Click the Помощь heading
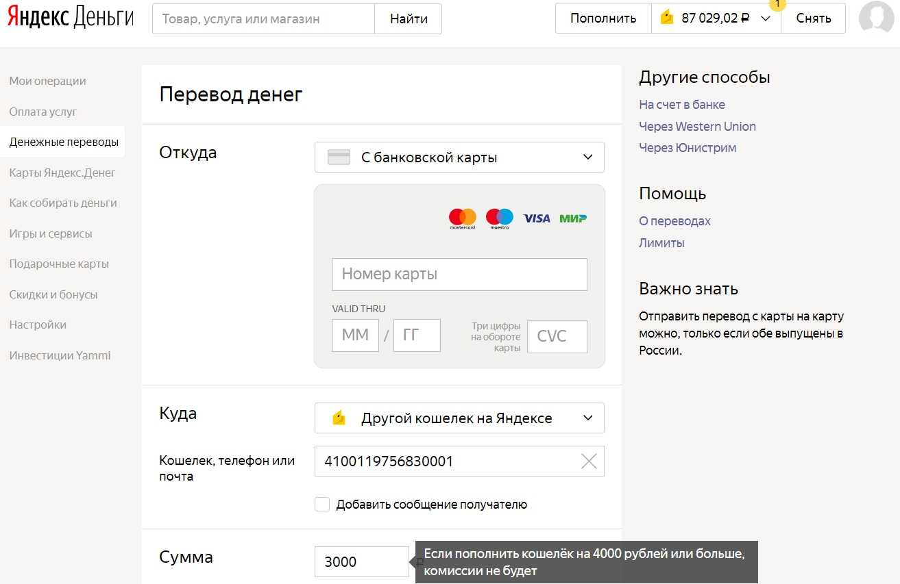This screenshot has height=584, width=900. pyautogui.click(x=672, y=194)
